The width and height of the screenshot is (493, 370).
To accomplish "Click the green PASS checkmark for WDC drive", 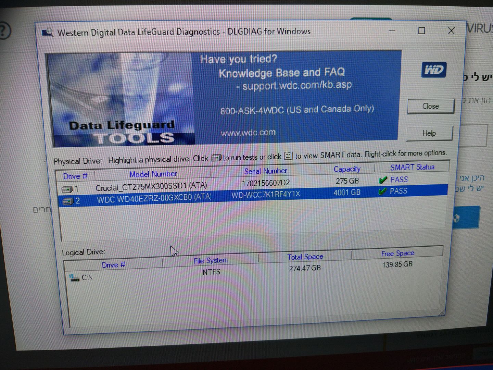I will pyautogui.click(x=382, y=192).
